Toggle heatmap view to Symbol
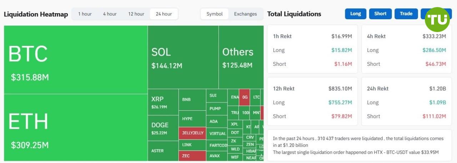 [x=215, y=14]
